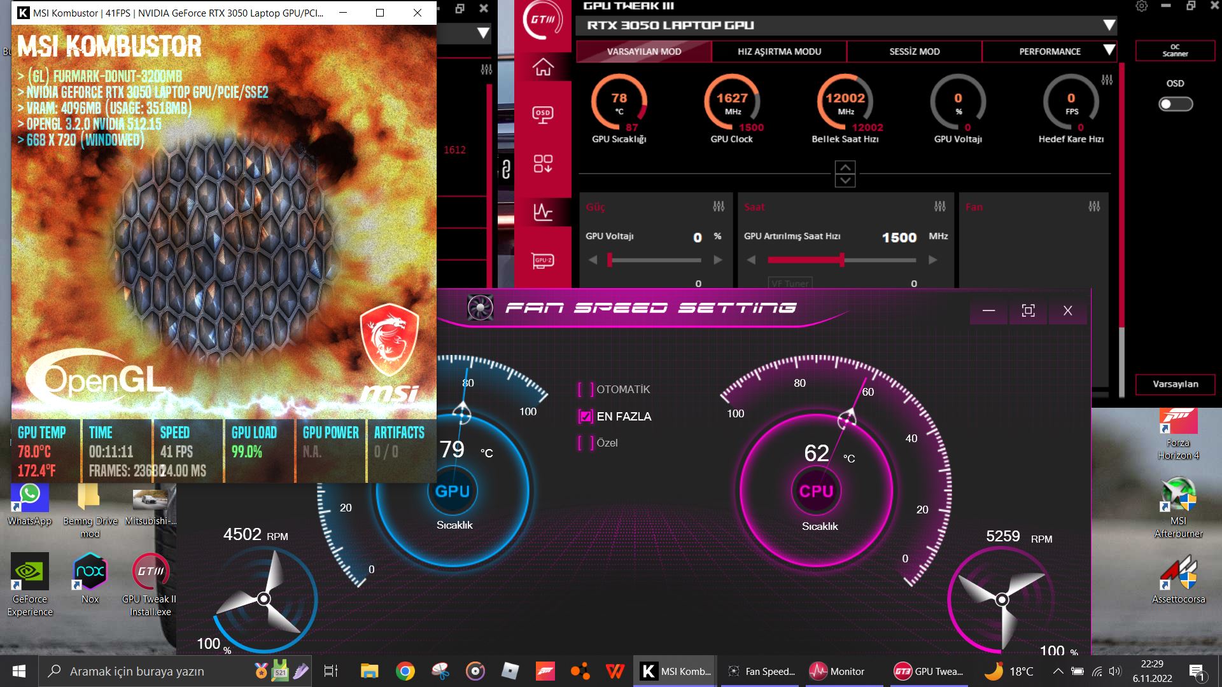This screenshot has height=687, width=1222.
Task: Collapse the gauges panel with up chevron
Action: tap(845, 167)
